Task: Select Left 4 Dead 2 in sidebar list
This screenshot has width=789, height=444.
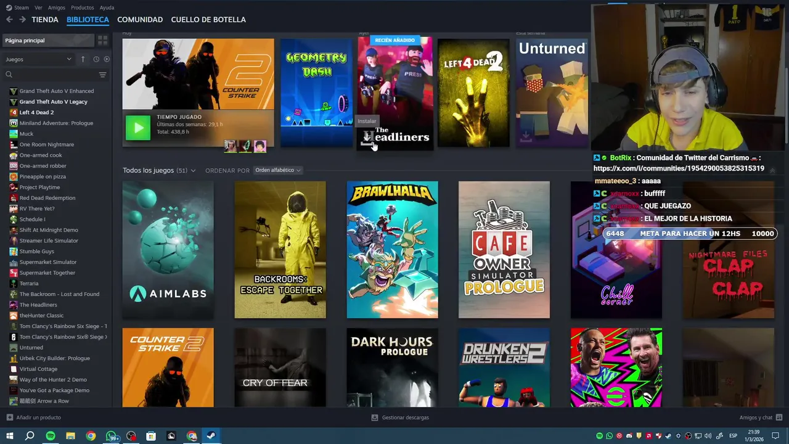Action: [x=36, y=112]
